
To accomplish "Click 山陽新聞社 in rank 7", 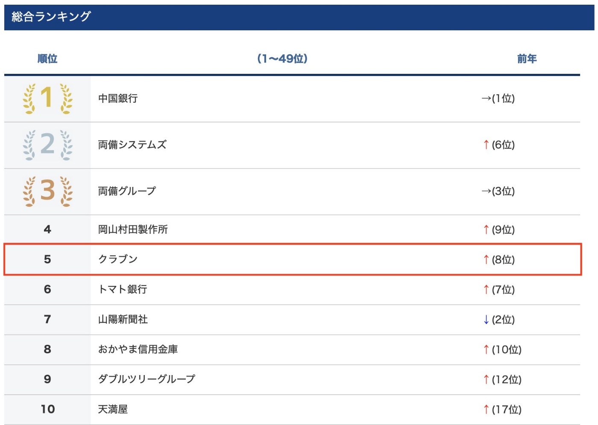I will point(123,319).
